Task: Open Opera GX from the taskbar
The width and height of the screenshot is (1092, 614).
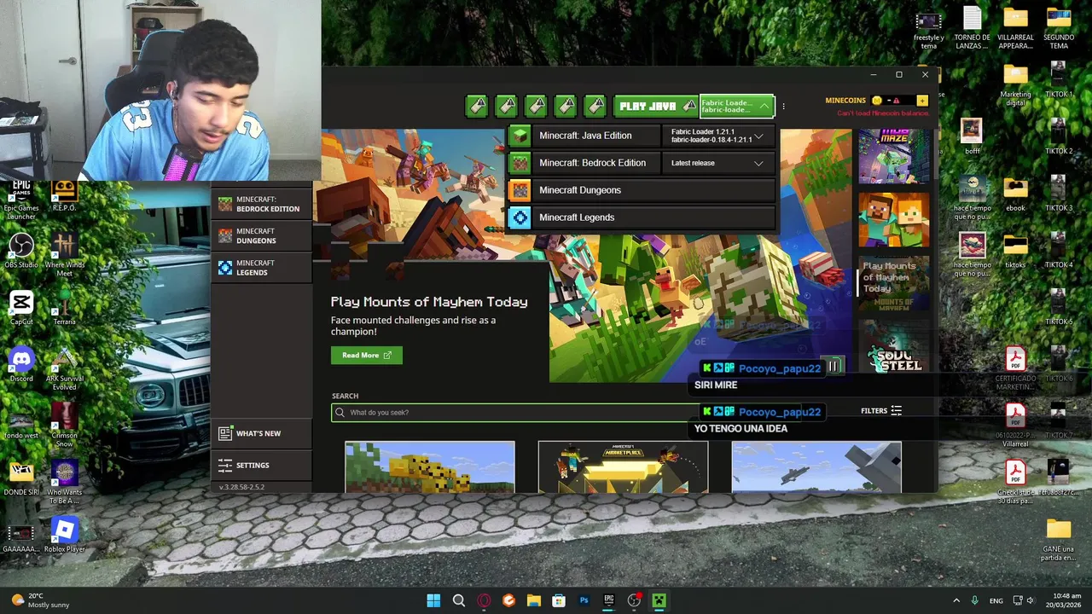Action: [484, 600]
